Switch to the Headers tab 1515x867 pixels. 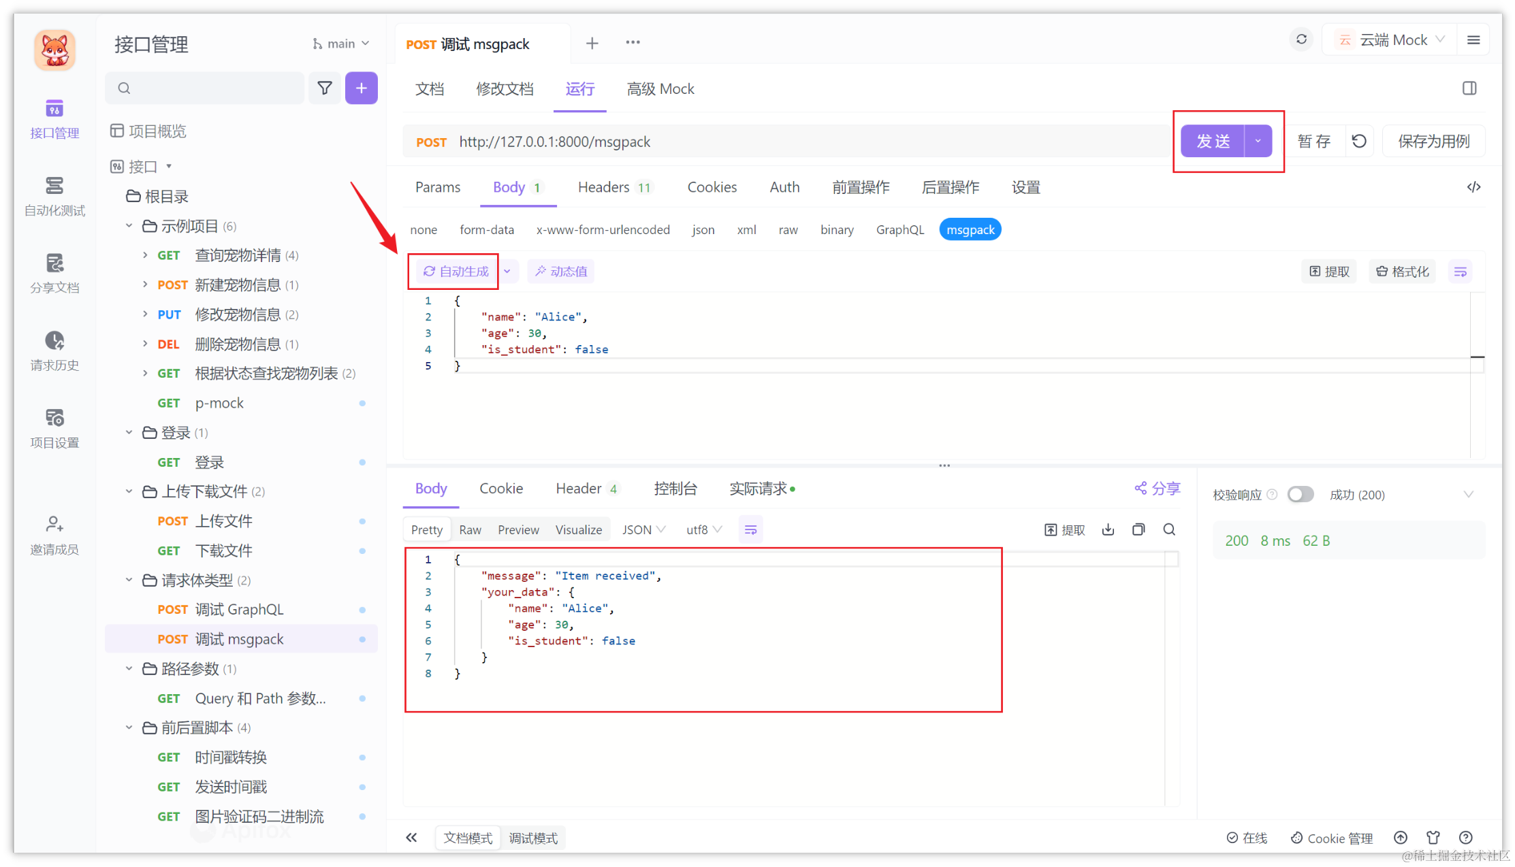click(605, 187)
